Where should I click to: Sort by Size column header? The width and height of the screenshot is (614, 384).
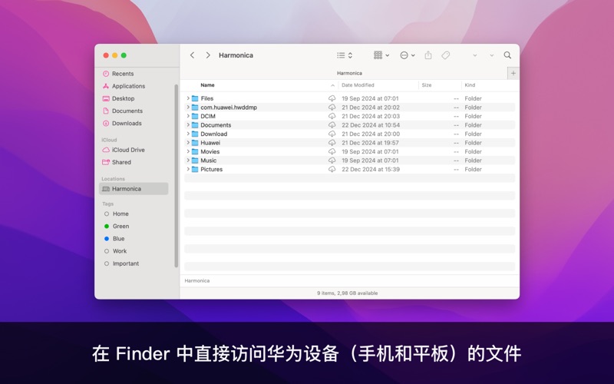427,85
